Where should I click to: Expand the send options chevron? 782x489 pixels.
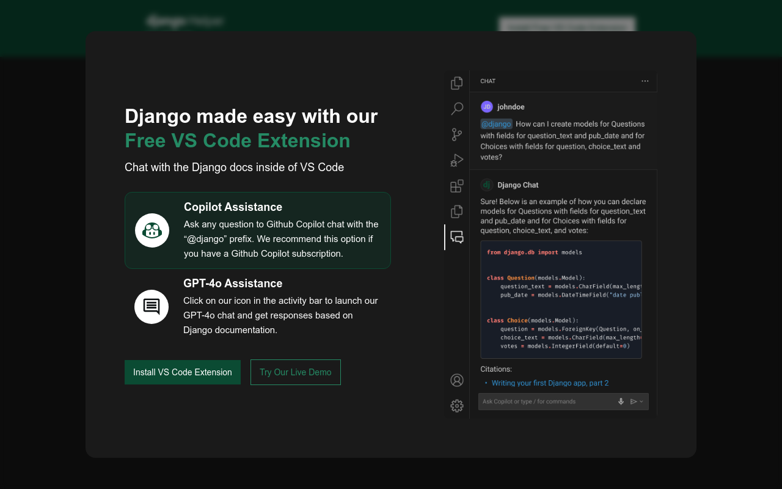tap(641, 402)
